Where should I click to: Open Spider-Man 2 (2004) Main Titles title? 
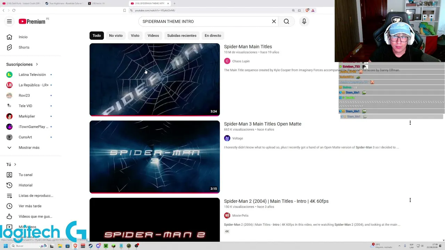pyautogui.click(x=276, y=201)
